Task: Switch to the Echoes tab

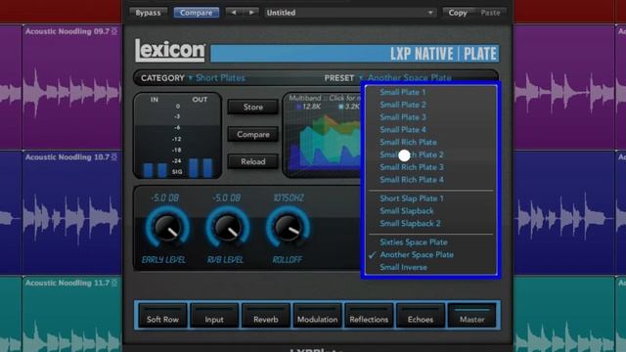Action: tap(421, 315)
